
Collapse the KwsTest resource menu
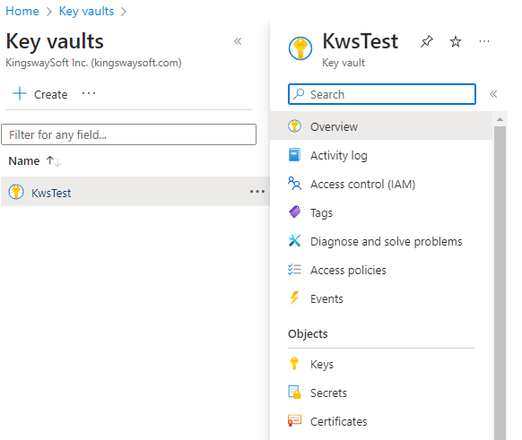[493, 94]
